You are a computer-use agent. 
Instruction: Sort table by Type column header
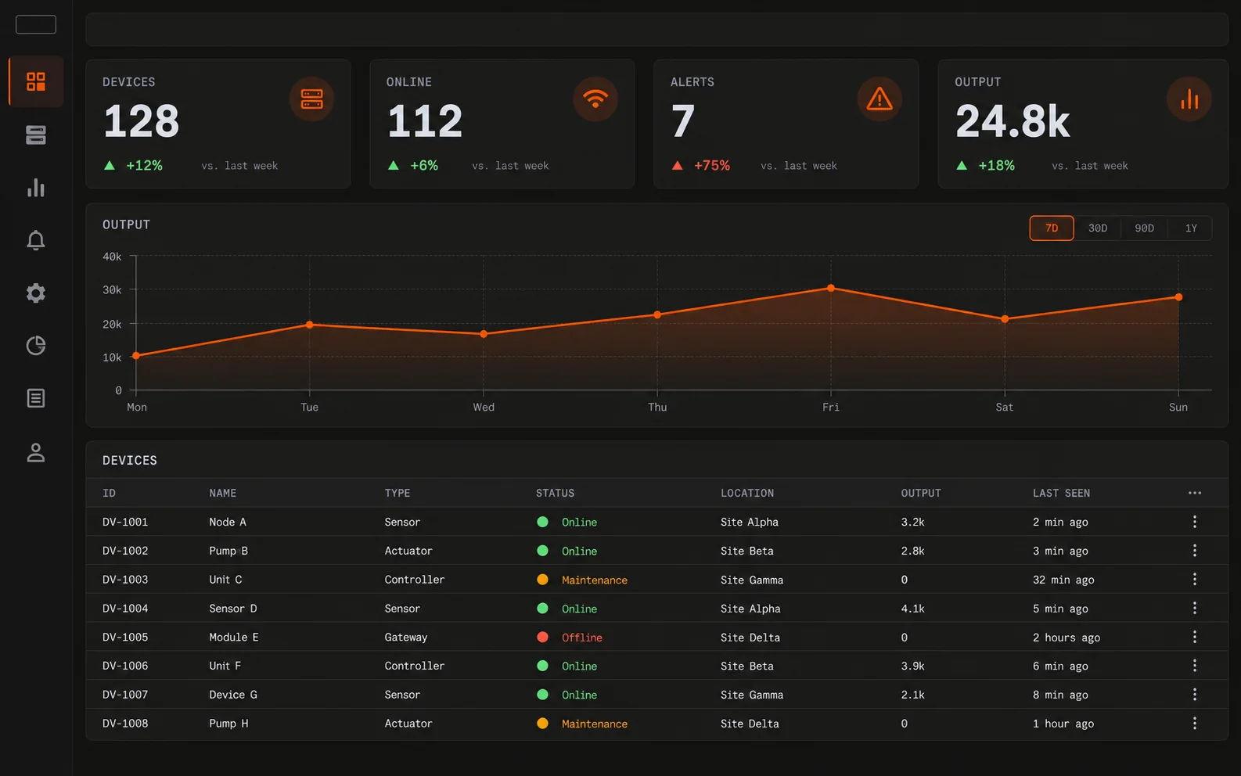coord(397,493)
